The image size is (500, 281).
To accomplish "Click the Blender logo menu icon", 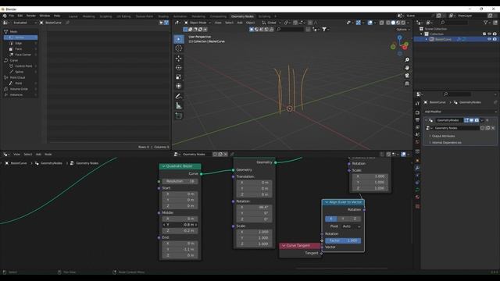I will coord(5,16).
